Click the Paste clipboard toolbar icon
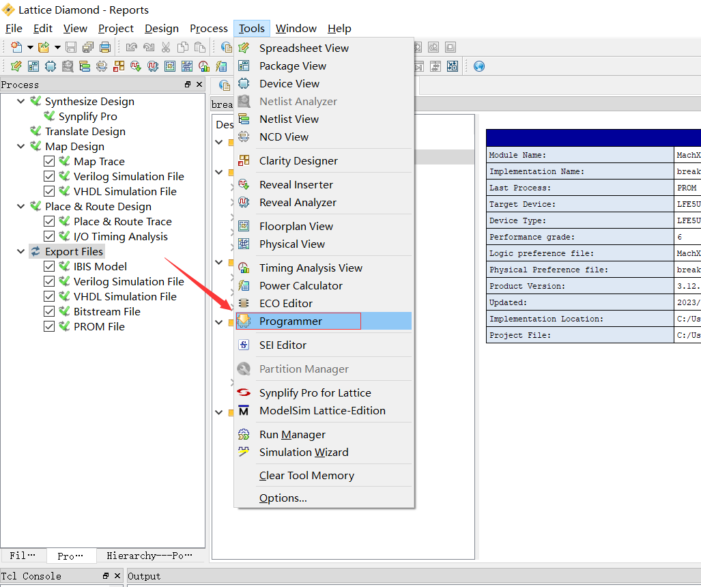 click(200, 47)
